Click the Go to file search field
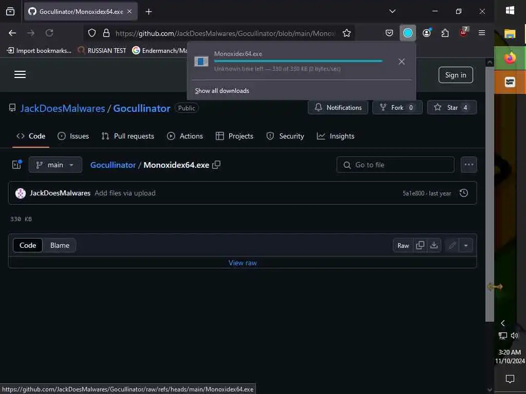Viewport: 526px width, 394px height. tap(396, 165)
